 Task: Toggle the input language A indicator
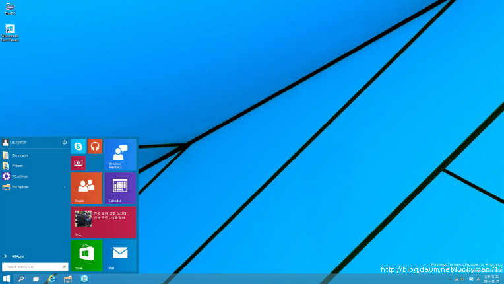coord(478,279)
